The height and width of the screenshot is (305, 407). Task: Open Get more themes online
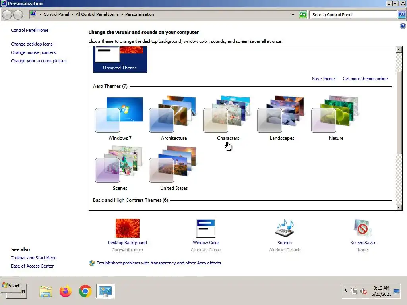coord(365,79)
